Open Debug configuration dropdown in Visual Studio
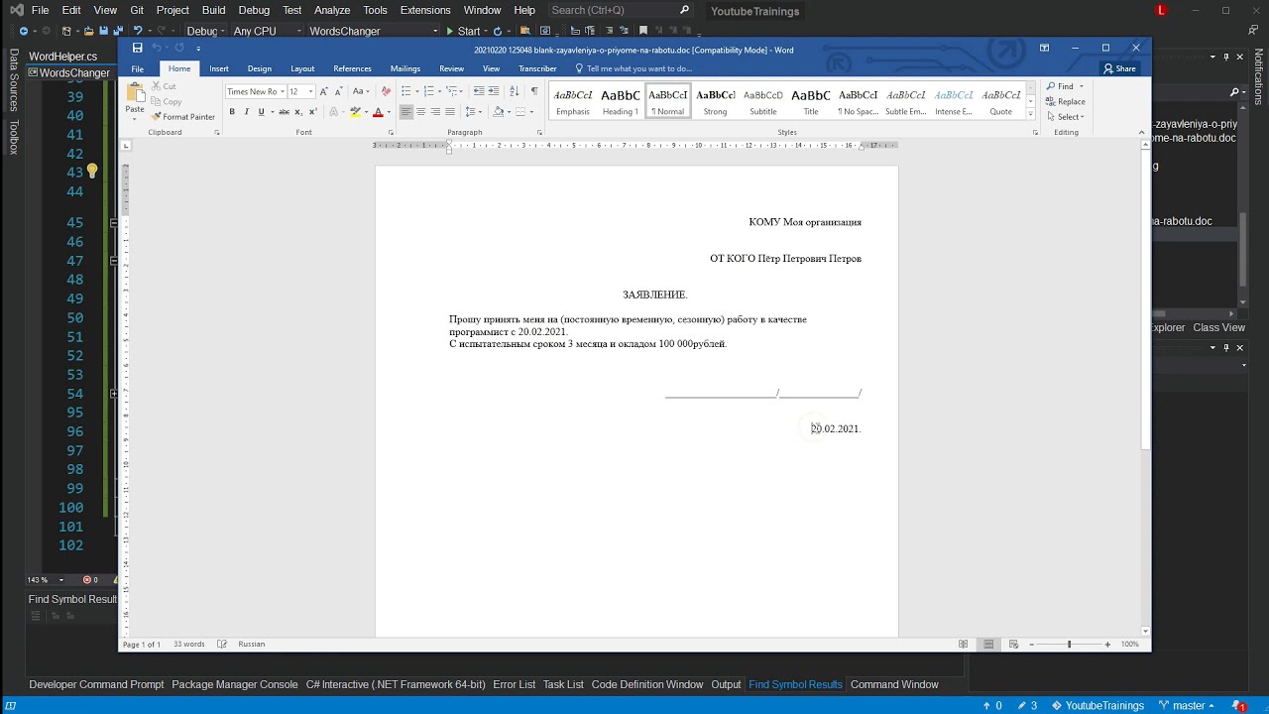Viewport: 1269px width, 714px height. tap(205, 31)
